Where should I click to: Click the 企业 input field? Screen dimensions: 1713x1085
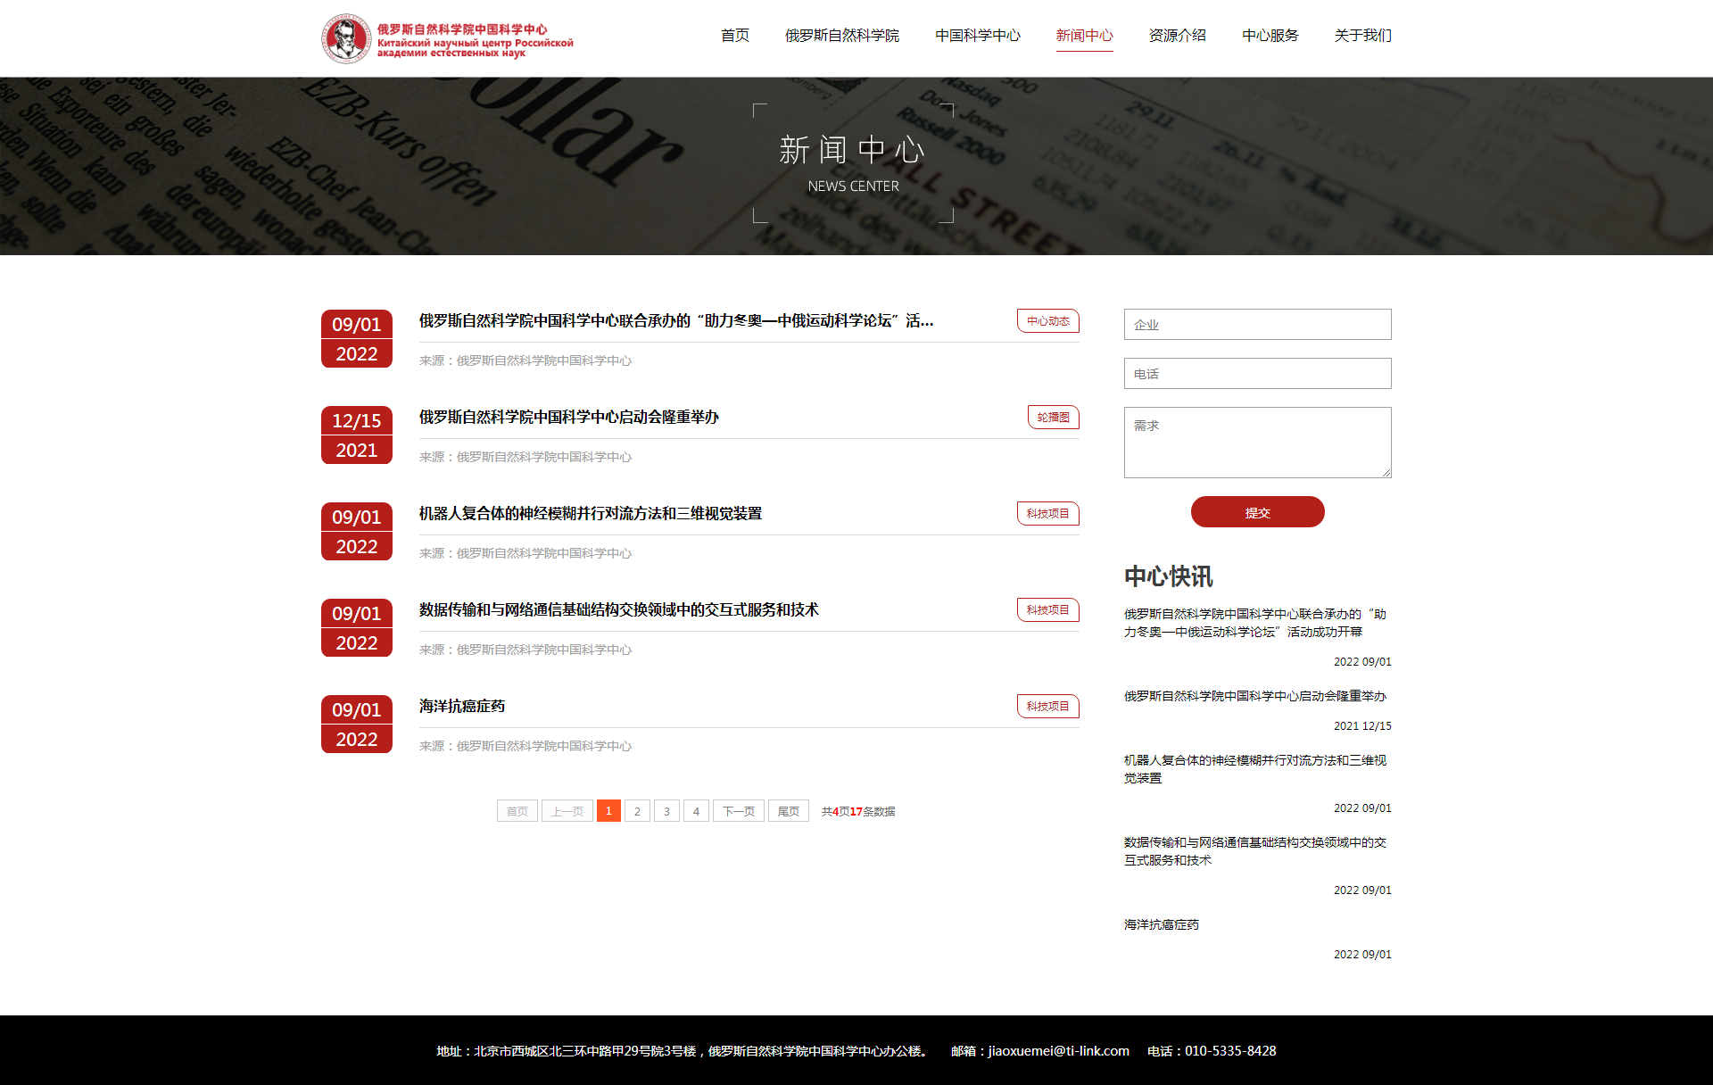tap(1257, 325)
